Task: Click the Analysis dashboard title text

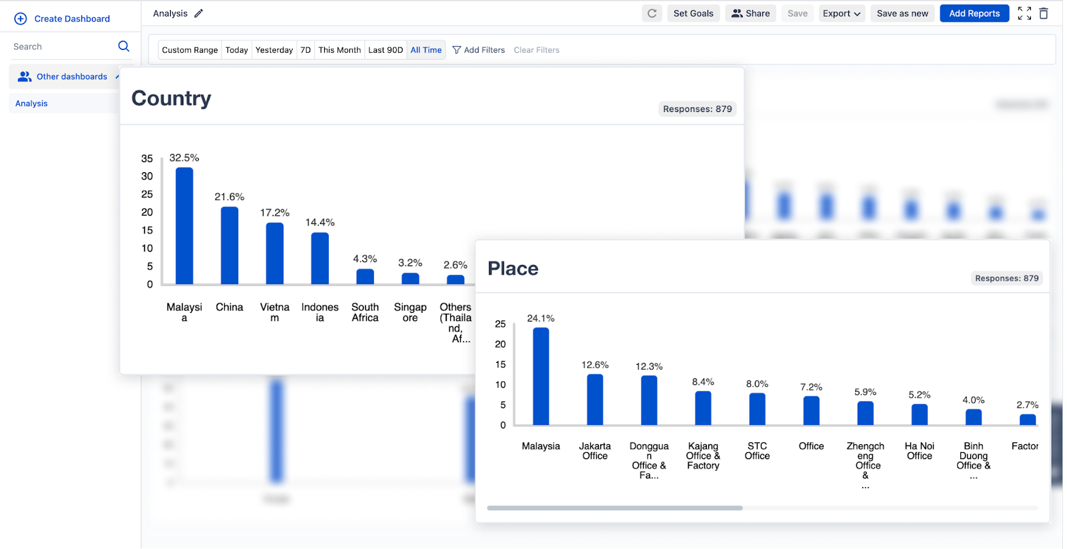Action: [170, 13]
